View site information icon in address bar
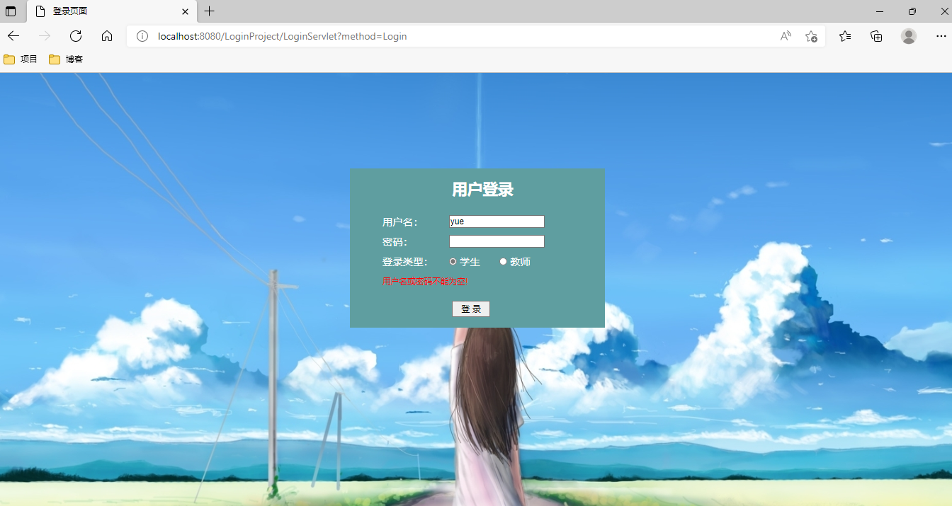952x506 pixels. tap(142, 36)
